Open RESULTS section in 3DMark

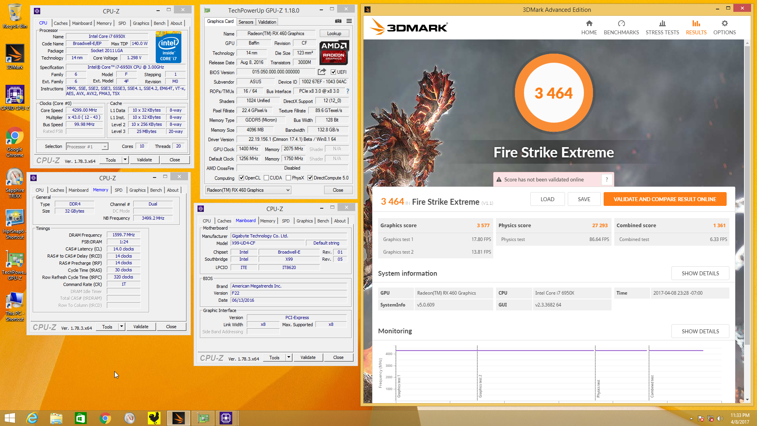696,28
